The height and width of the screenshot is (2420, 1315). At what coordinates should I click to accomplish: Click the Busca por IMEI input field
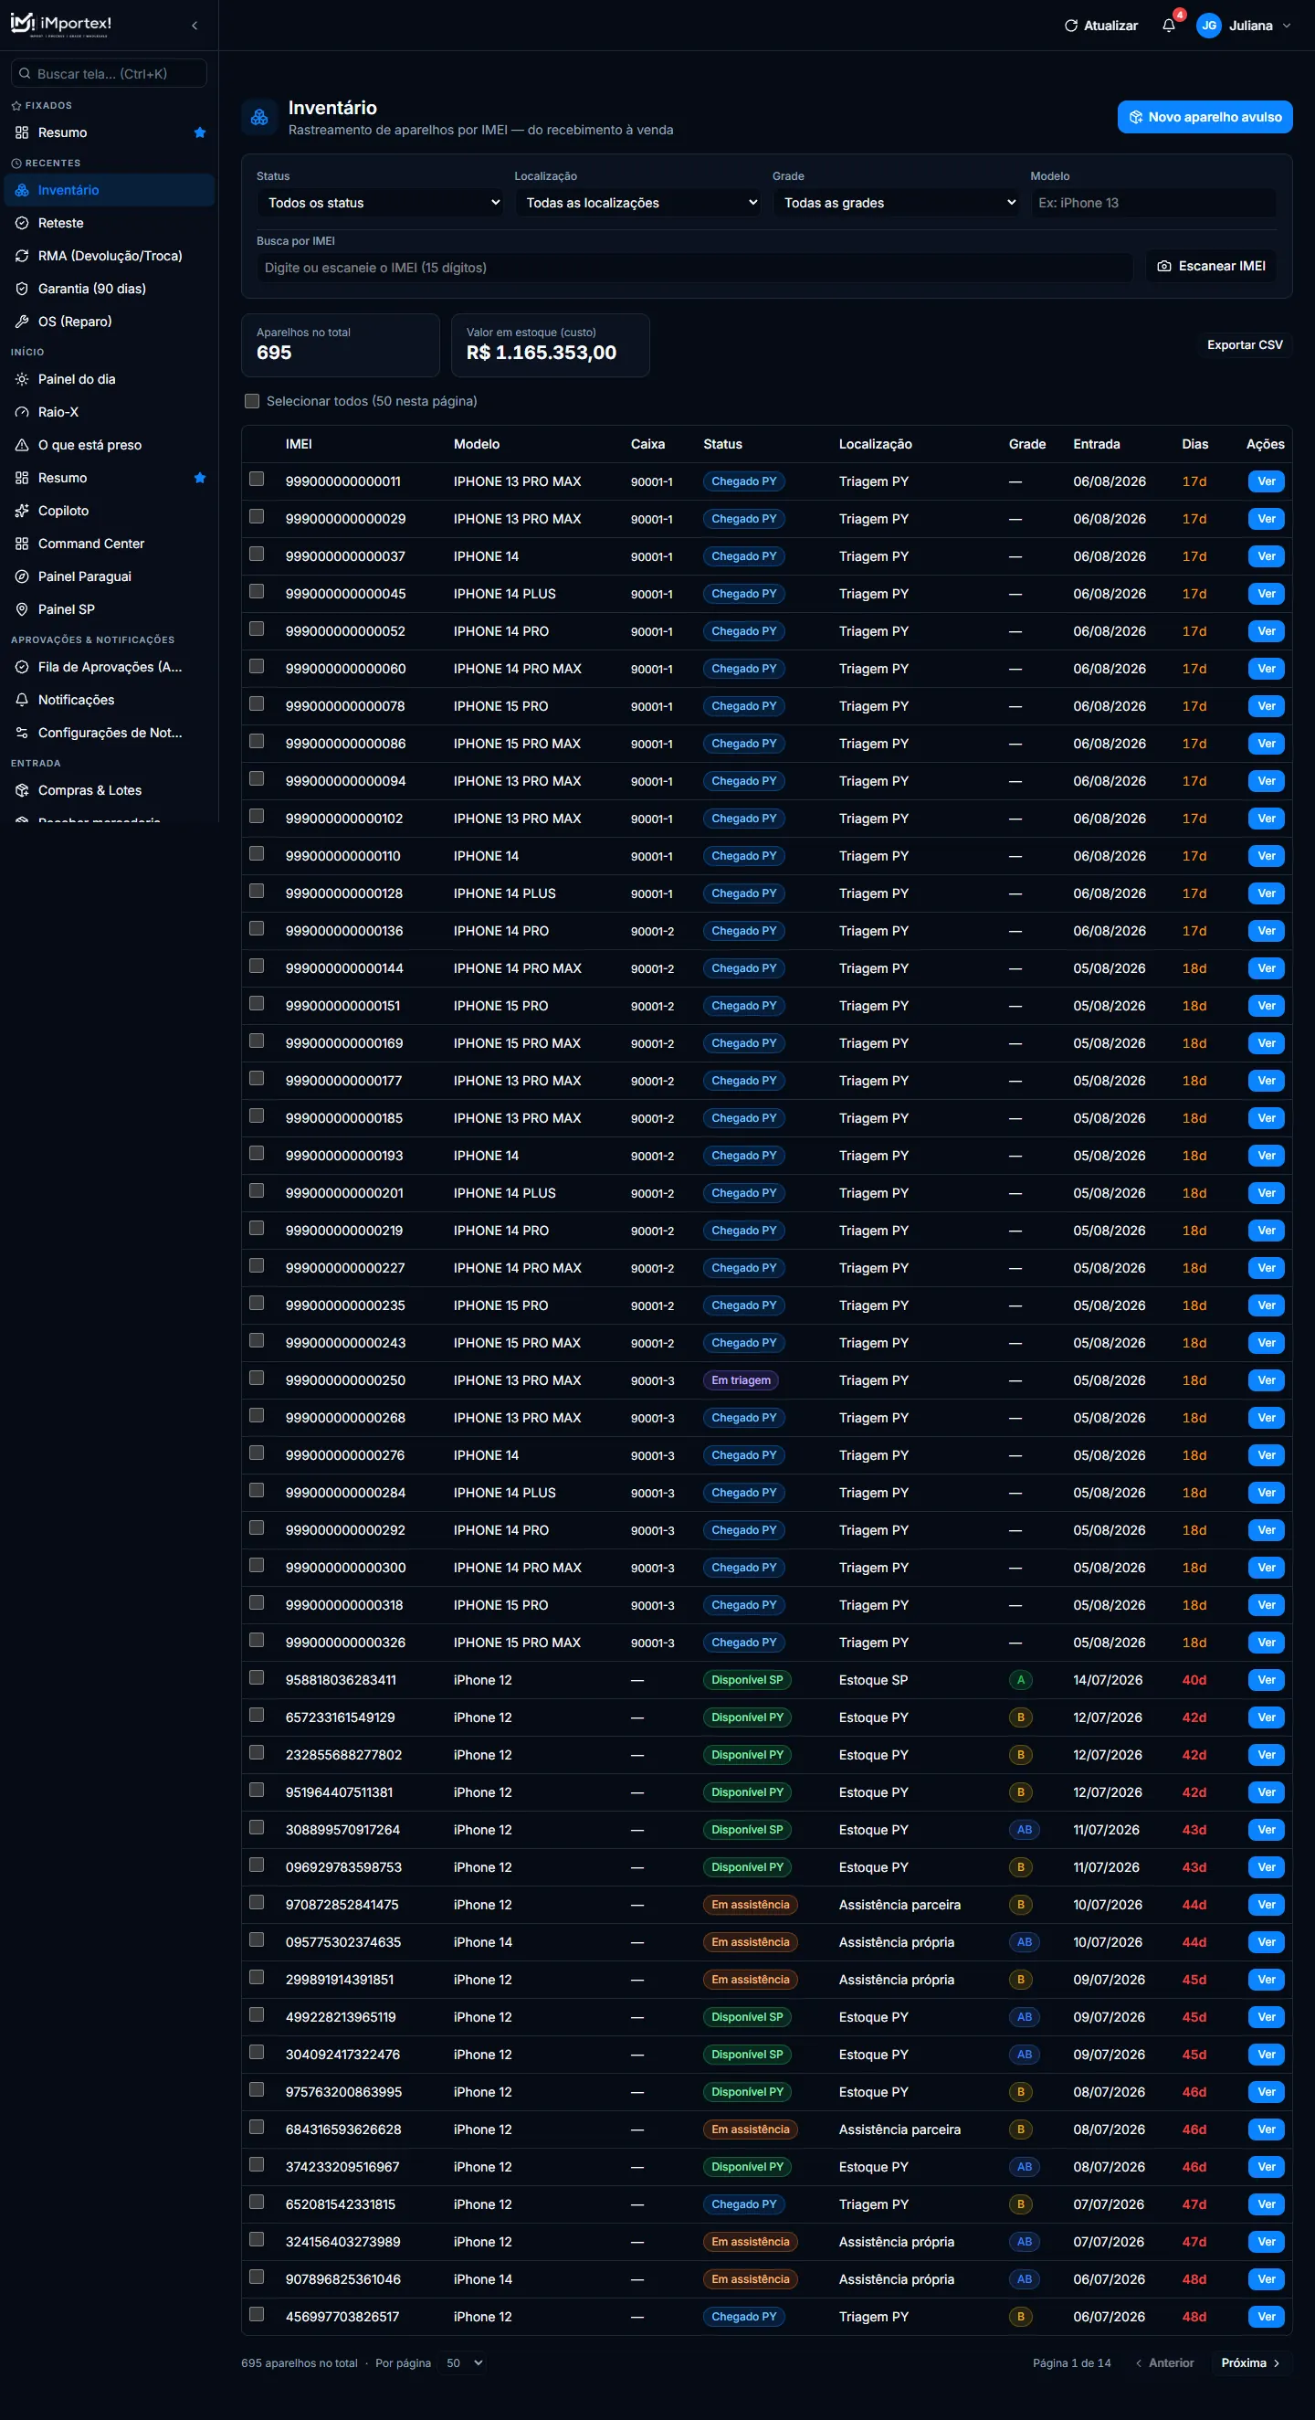(695, 268)
